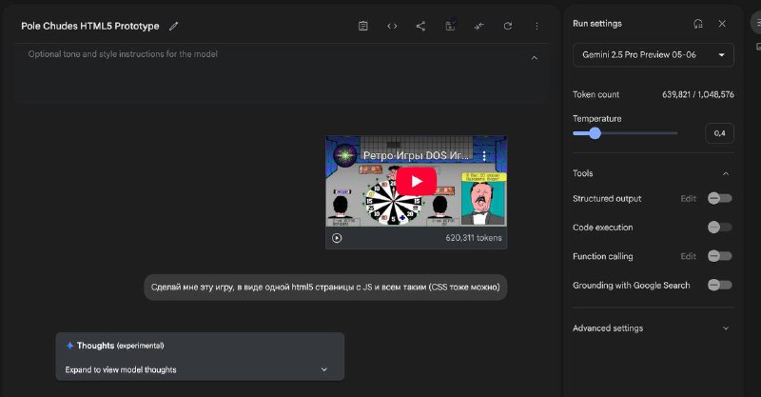Collapse the Tools section
The height and width of the screenshot is (397, 761).
726,173
